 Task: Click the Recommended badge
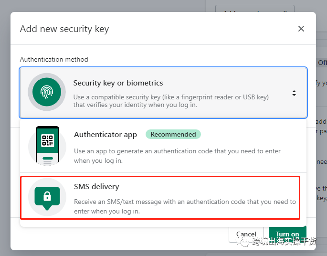(x=173, y=134)
